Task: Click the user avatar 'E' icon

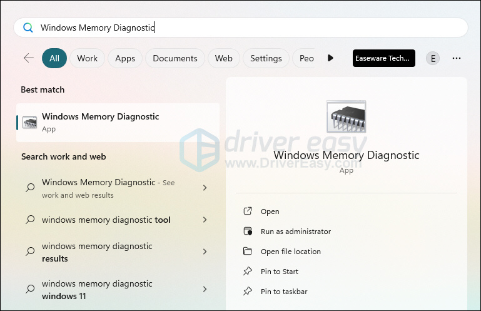Action: [432, 58]
